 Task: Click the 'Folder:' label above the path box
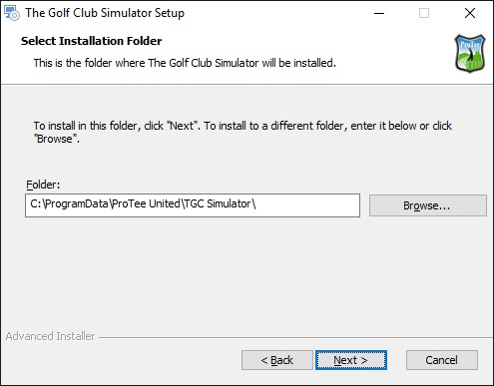pos(43,185)
